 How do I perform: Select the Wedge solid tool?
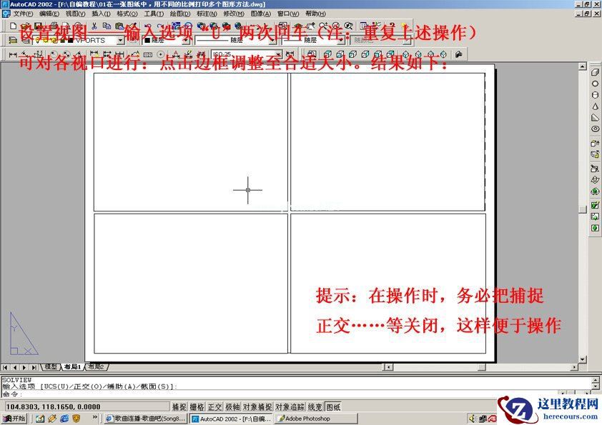click(x=595, y=118)
